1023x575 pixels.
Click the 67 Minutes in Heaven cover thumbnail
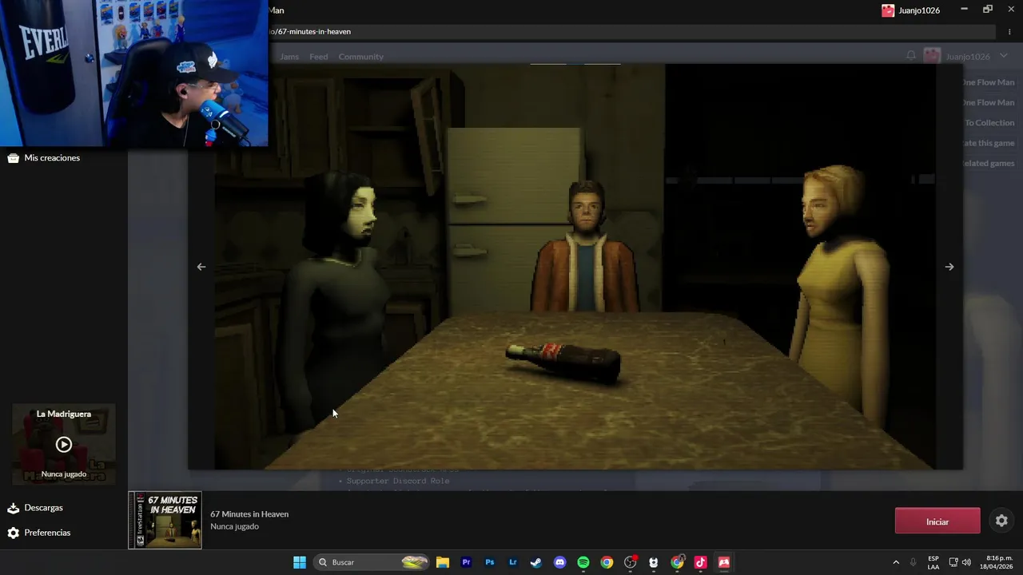point(165,521)
